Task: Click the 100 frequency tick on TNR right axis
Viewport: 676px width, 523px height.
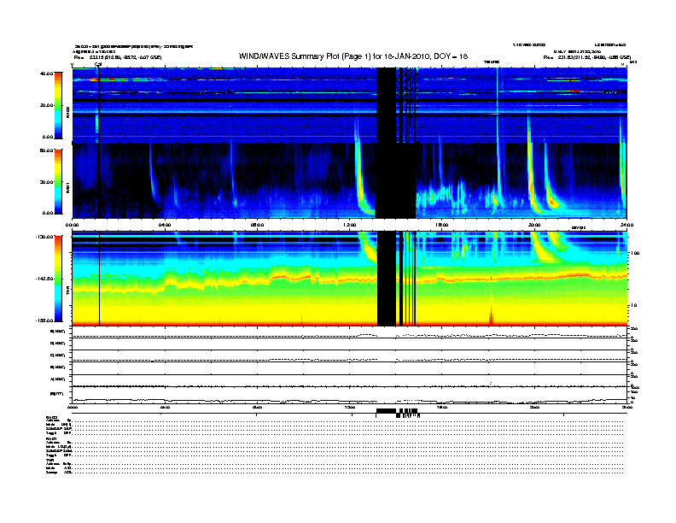Action: [635, 253]
